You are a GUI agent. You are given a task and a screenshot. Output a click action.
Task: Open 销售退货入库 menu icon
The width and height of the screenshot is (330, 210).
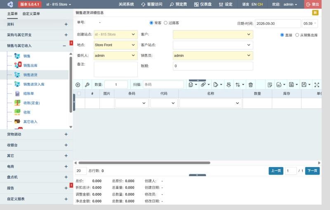[x=17, y=84]
